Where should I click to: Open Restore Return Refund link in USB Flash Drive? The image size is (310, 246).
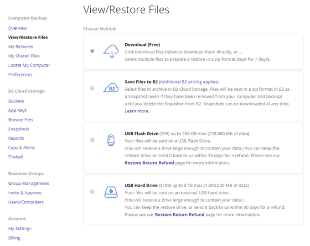point(149,163)
